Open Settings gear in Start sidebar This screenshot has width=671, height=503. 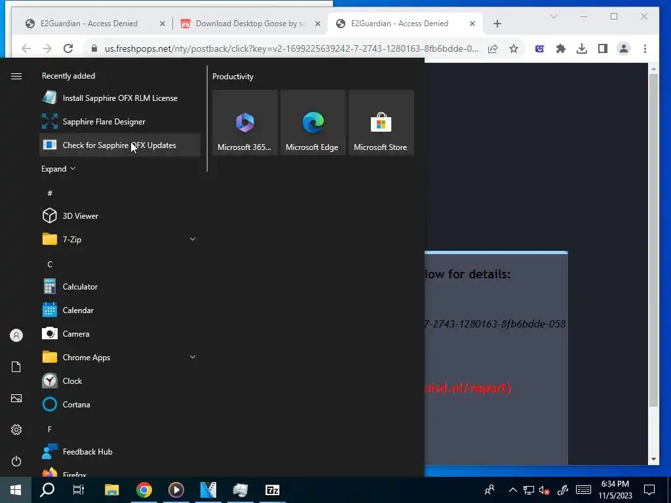(16, 430)
